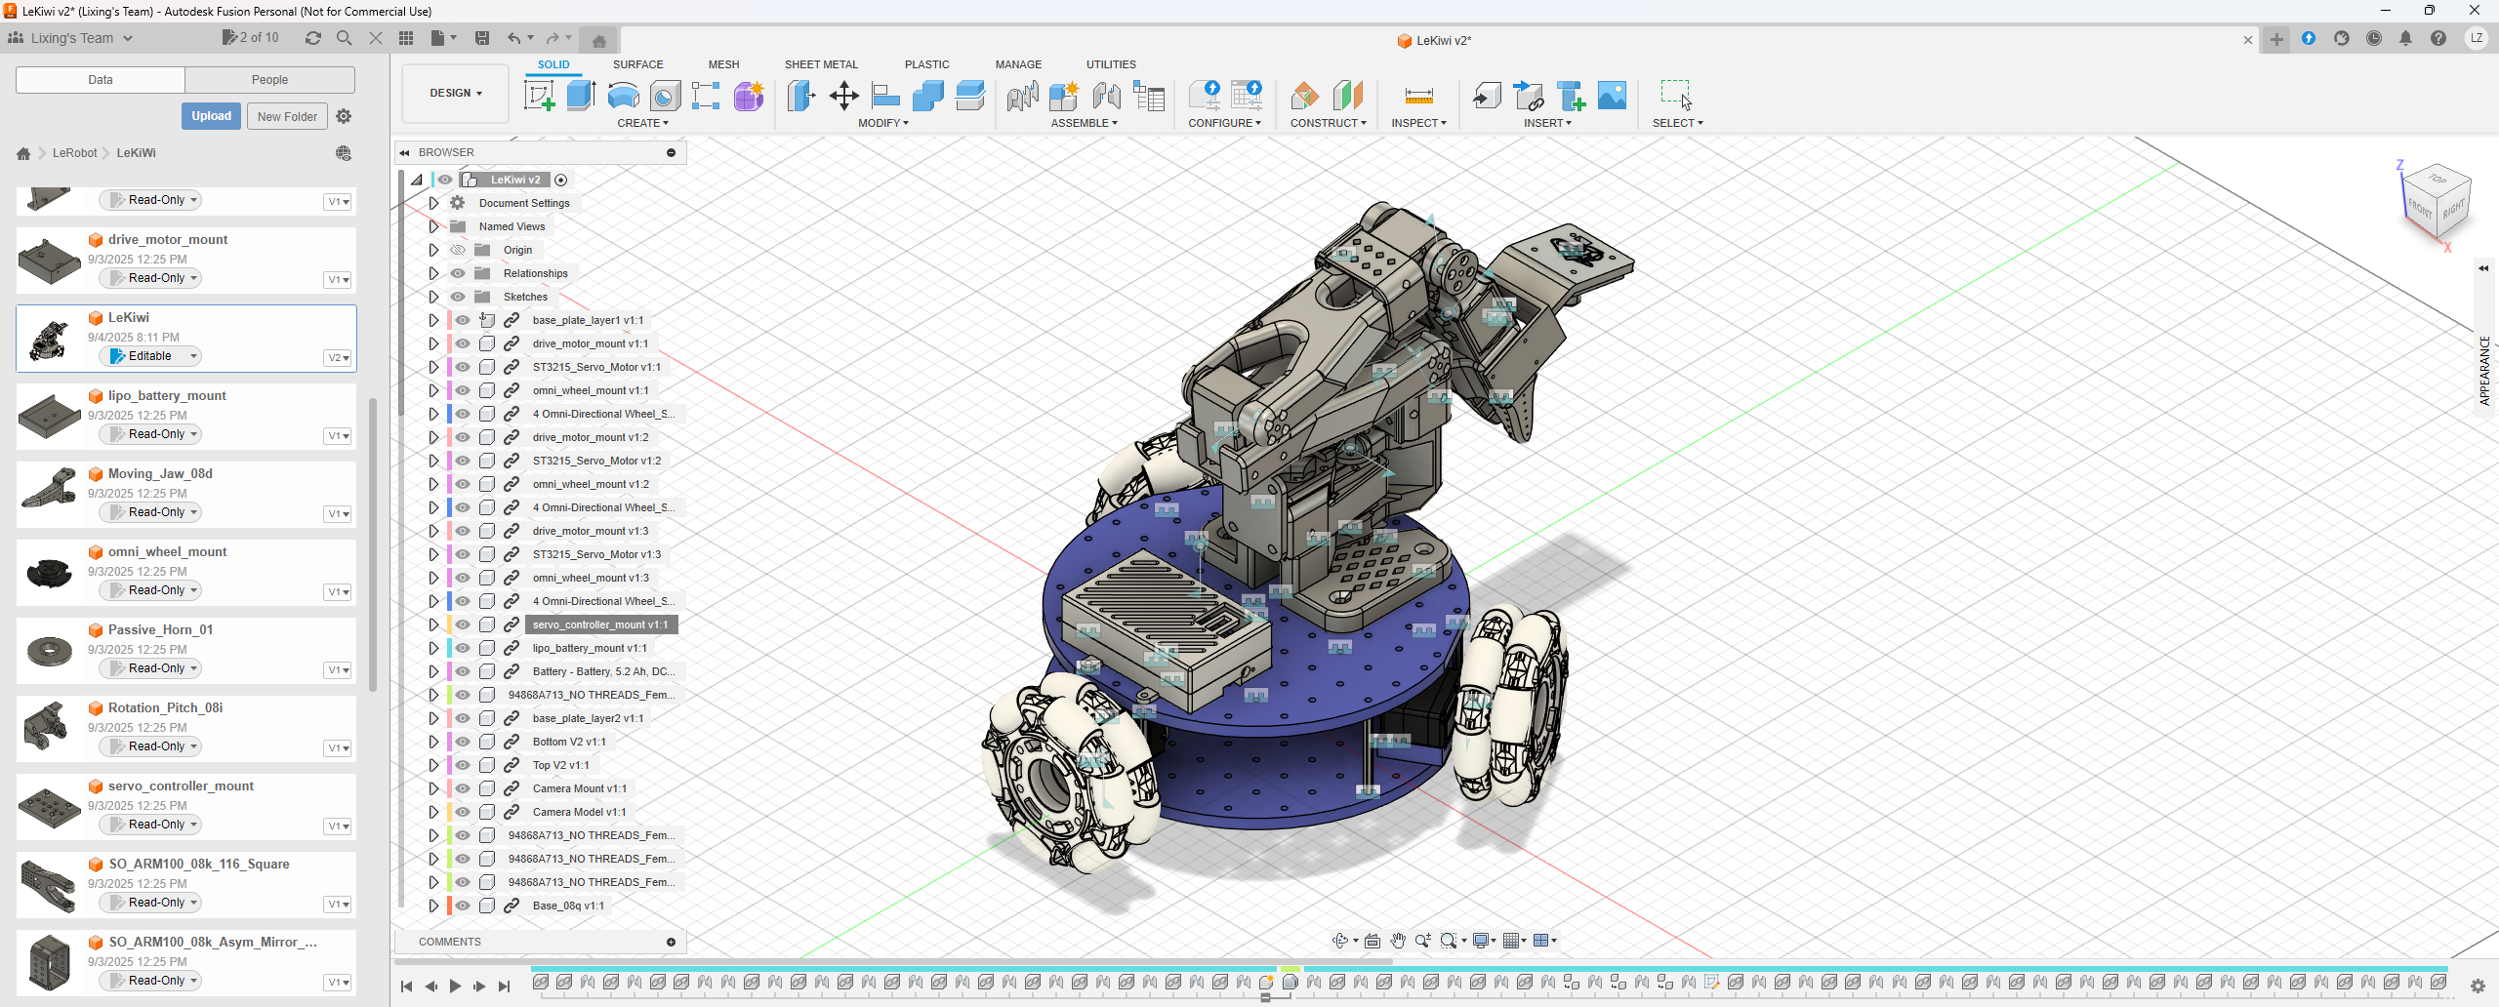Open the data panel search icon
This screenshot has height=1007, width=2499.
(x=344, y=38)
